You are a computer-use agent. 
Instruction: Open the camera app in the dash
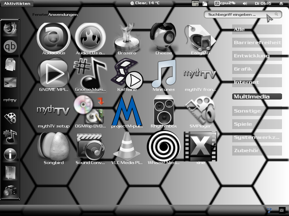click(10, 190)
